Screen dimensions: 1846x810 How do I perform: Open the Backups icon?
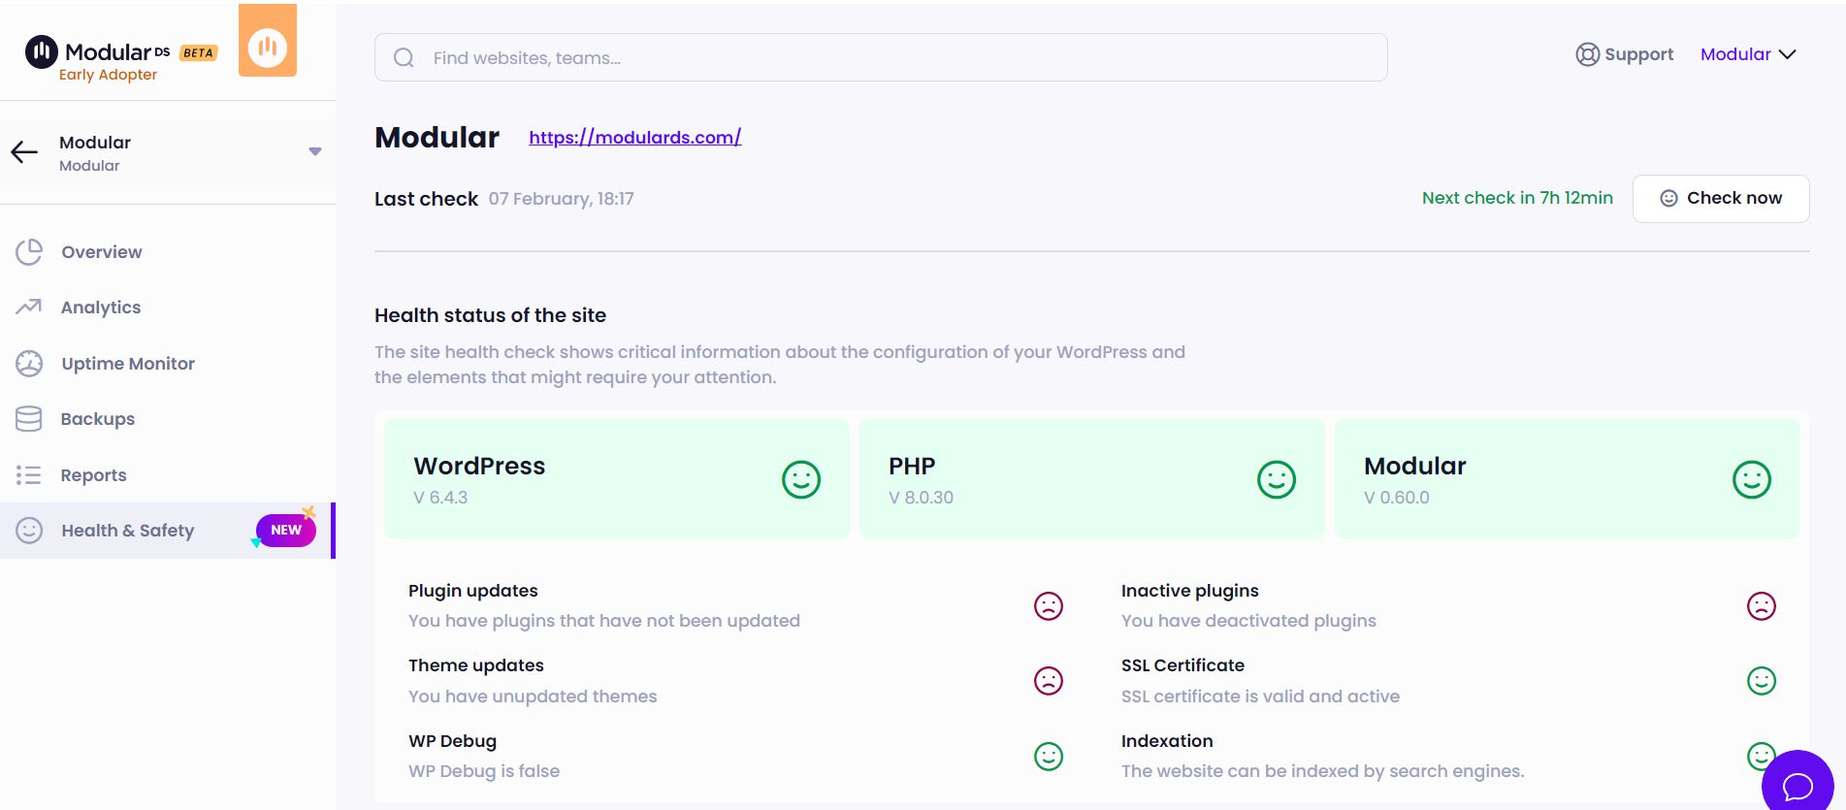point(29,418)
